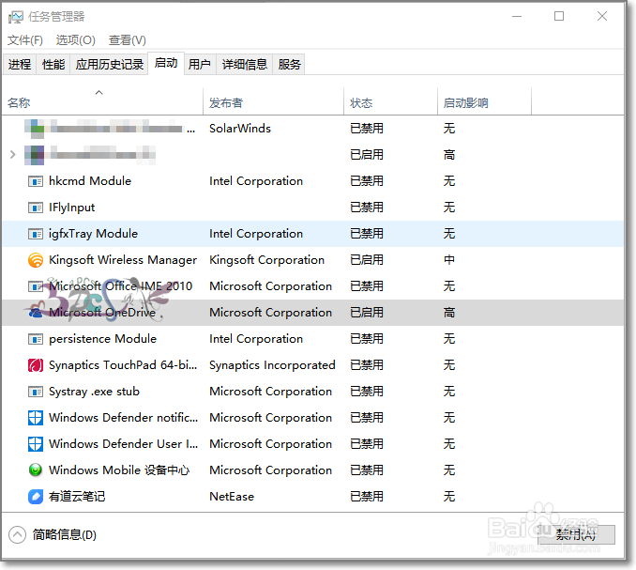
Task: Sort by the 状态 column header
Action: click(390, 101)
